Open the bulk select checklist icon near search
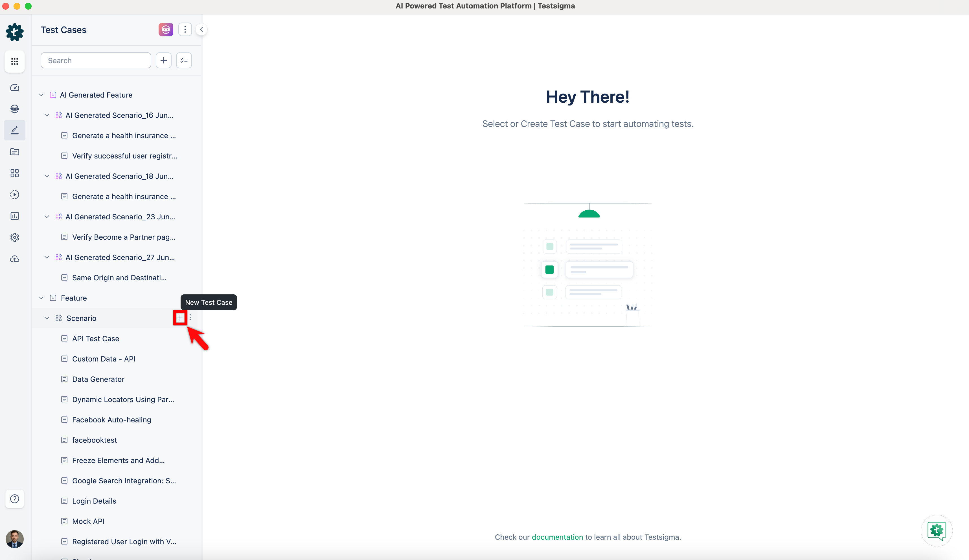The image size is (969, 560). [183, 60]
